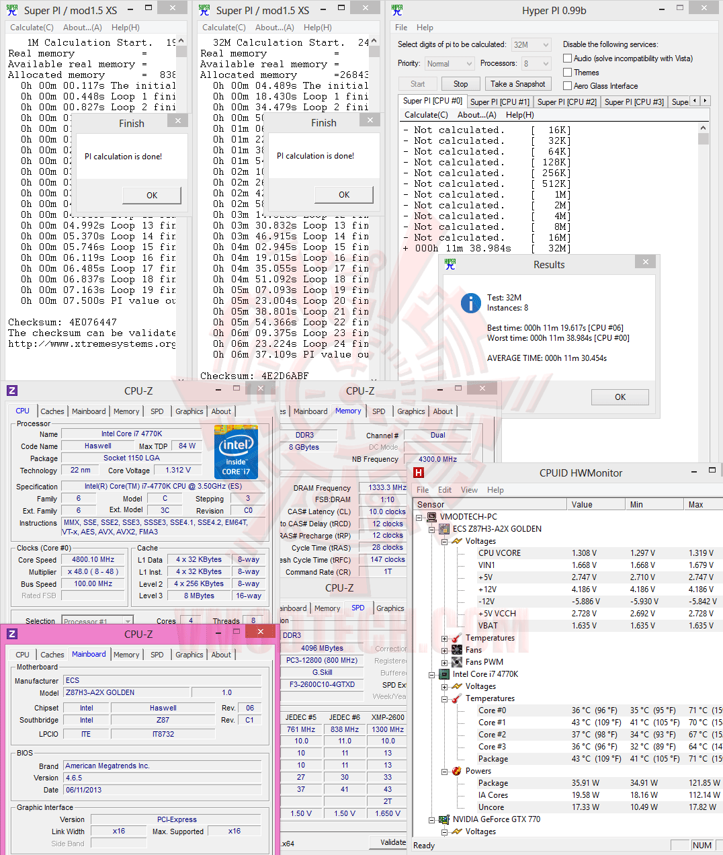Click the chip icon beside Intel Core i7 4770K in HWMonitor

pyautogui.click(x=444, y=674)
